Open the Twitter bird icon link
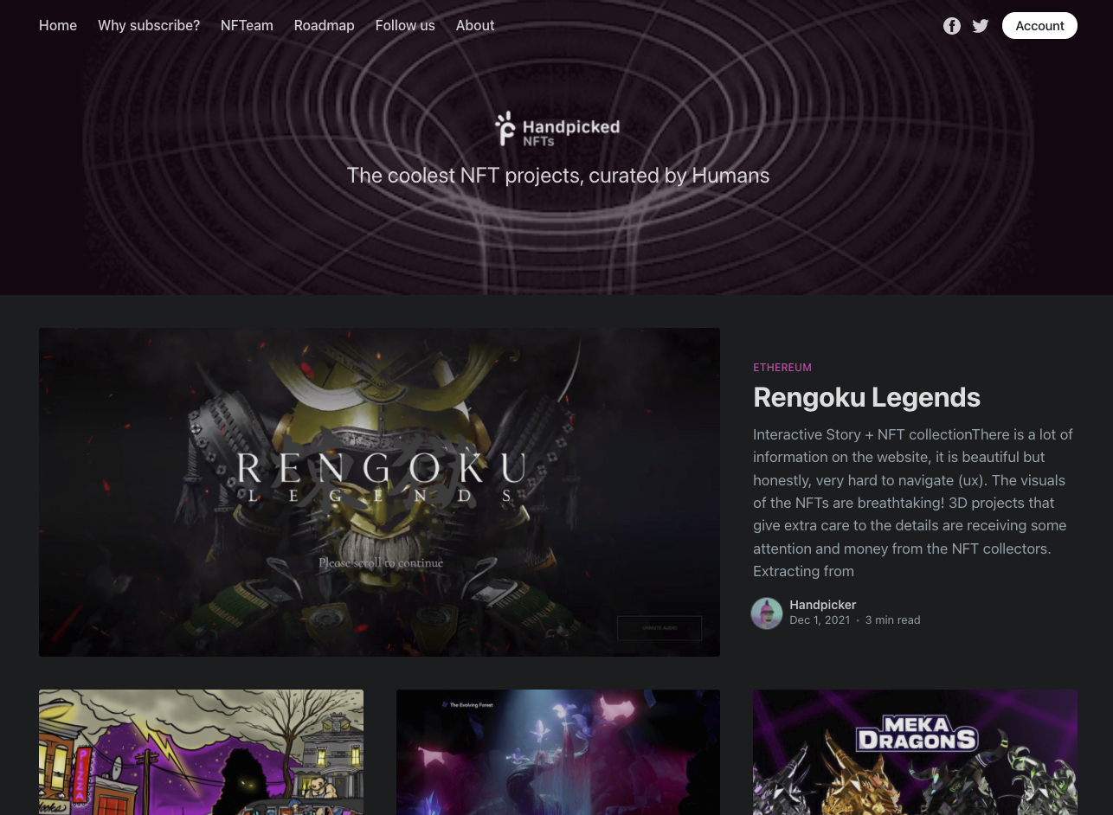Screen dimensions: 1113x815 [x=980, y=26]
